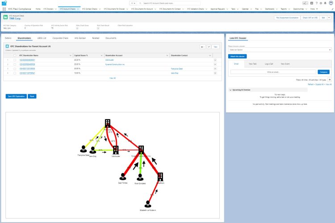The height and width of the screenshot is (223, 335).
Task: Toggle the select-all checkbox in table header
Action: point(15,55)
